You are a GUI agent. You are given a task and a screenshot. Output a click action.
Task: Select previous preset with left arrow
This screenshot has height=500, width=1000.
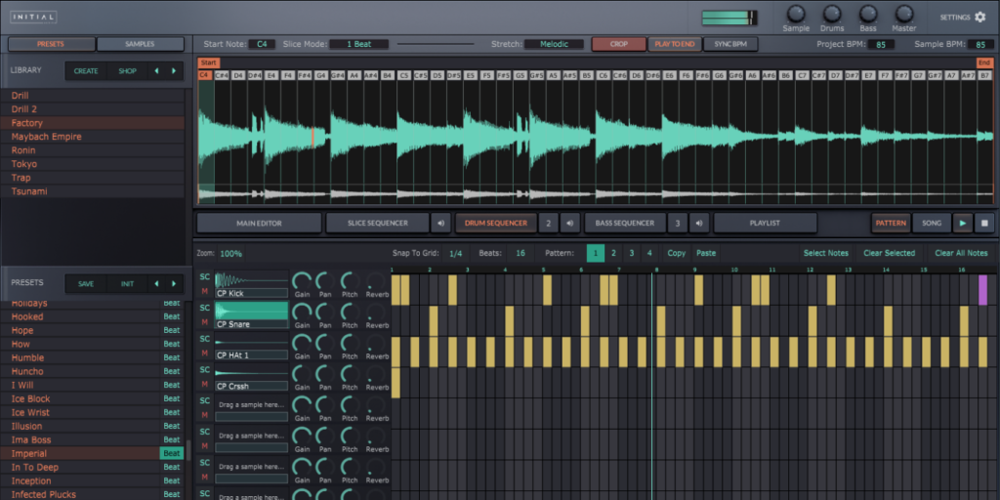157,284
